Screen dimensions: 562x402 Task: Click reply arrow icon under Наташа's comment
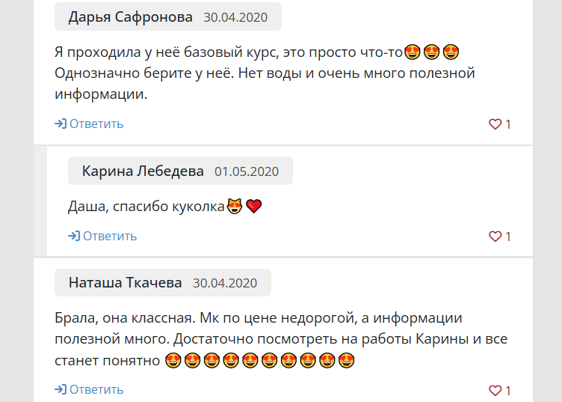[61, 389]
